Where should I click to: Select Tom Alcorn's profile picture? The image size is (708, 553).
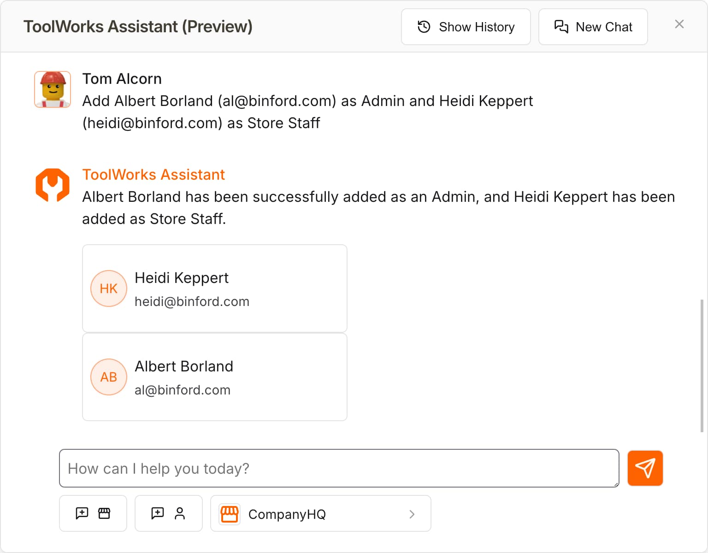tap(53, 89)
